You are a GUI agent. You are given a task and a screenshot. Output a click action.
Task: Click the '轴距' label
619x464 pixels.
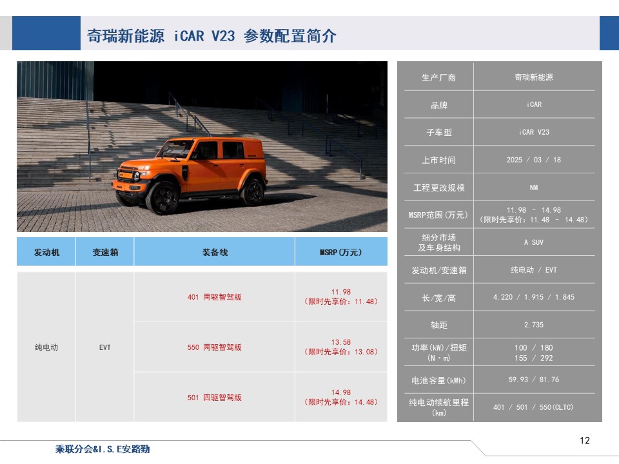click(438, 325)
